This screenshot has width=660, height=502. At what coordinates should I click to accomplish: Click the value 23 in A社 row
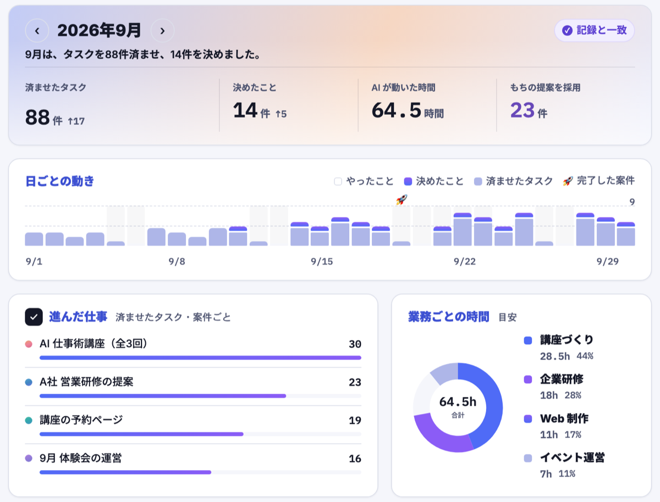click(355, 382)
